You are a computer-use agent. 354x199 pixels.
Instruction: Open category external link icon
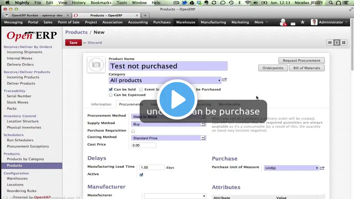pos(225,80)
